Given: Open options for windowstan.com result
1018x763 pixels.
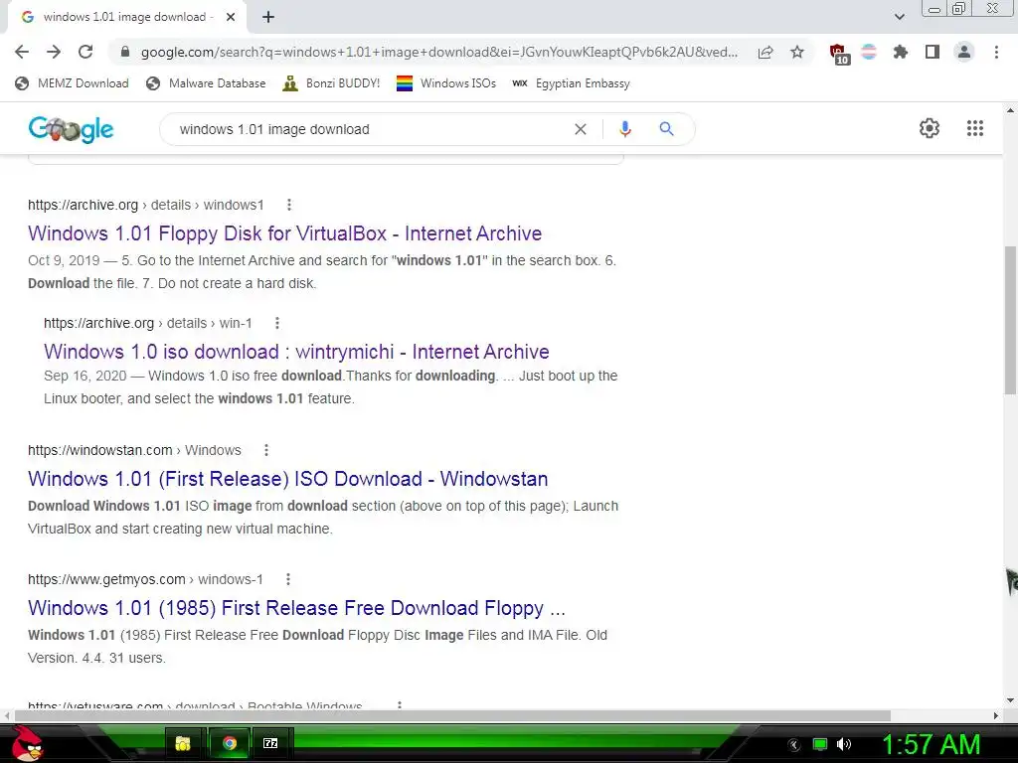Looking at the screenshot, I should [x=266, y=450].
